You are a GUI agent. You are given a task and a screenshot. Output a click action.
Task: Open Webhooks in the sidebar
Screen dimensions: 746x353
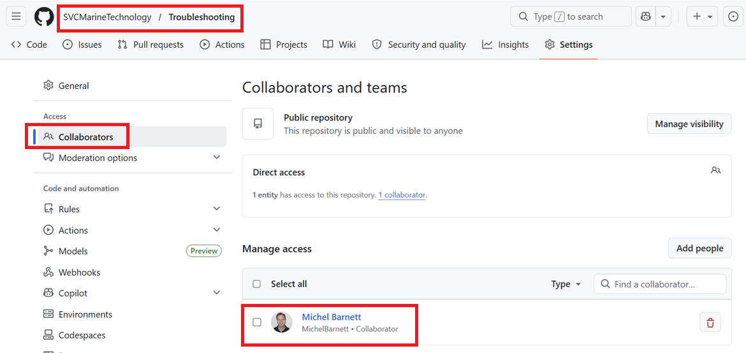(130, 273)
